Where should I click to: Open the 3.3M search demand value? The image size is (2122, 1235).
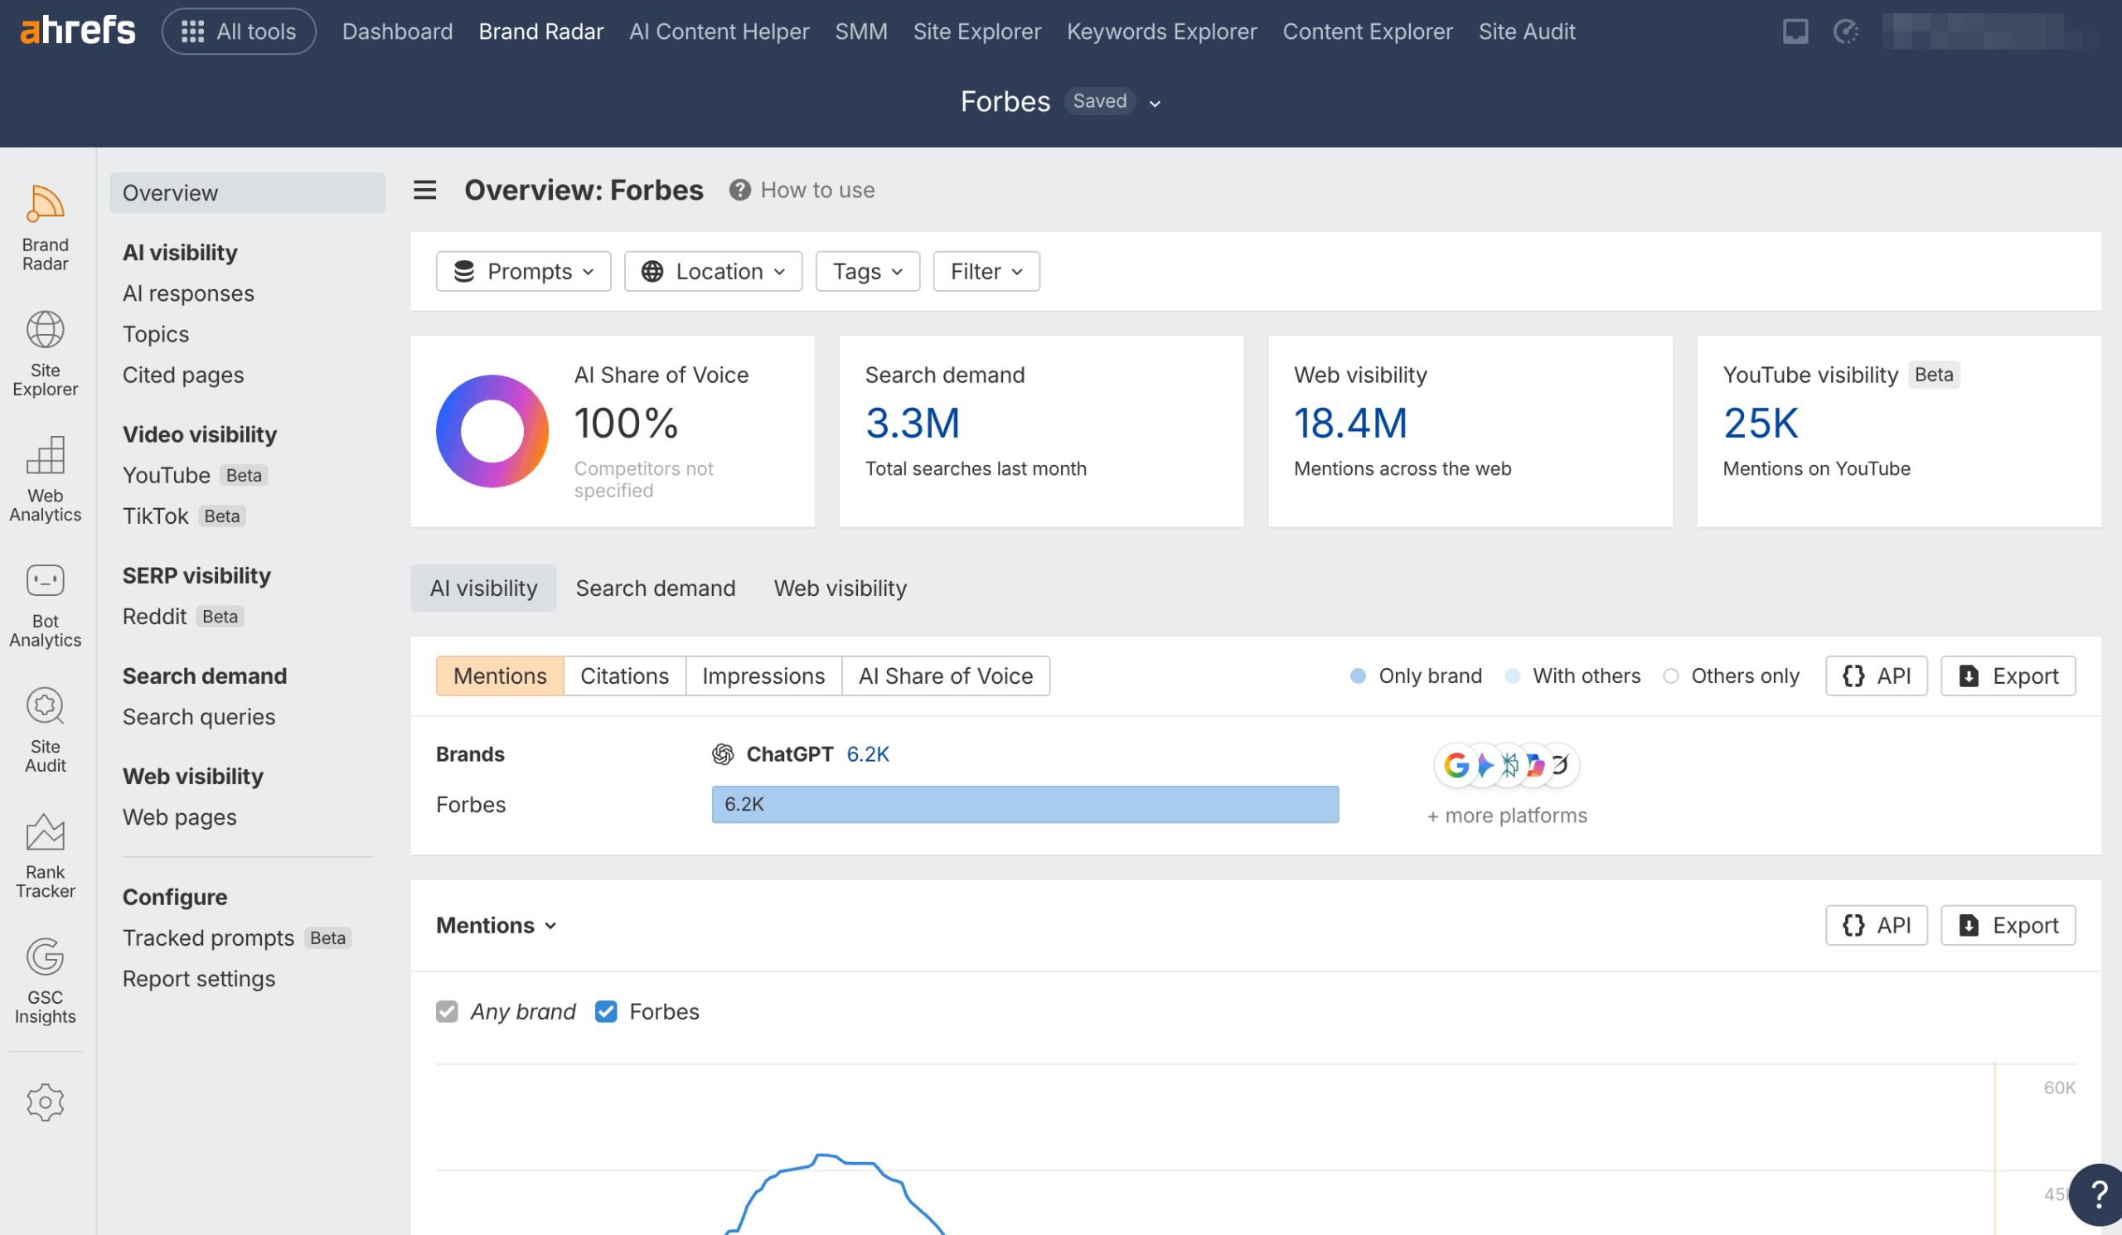coord(913,424)
